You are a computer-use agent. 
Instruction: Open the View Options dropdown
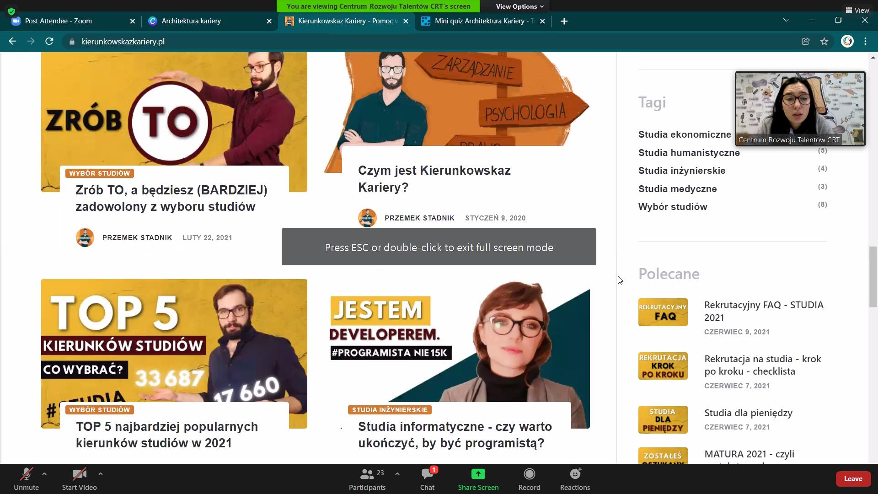(x=519, y=6)
